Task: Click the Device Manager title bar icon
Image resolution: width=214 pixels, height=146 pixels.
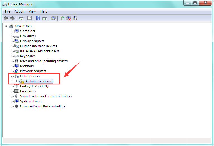Action: pyautogui.click(x=4, y=4)
